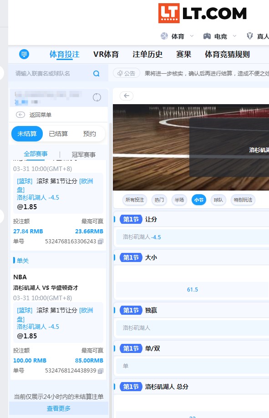Open the 赛果 tab
This screenshot has width=269, height=418.
[x=183, y=55]
